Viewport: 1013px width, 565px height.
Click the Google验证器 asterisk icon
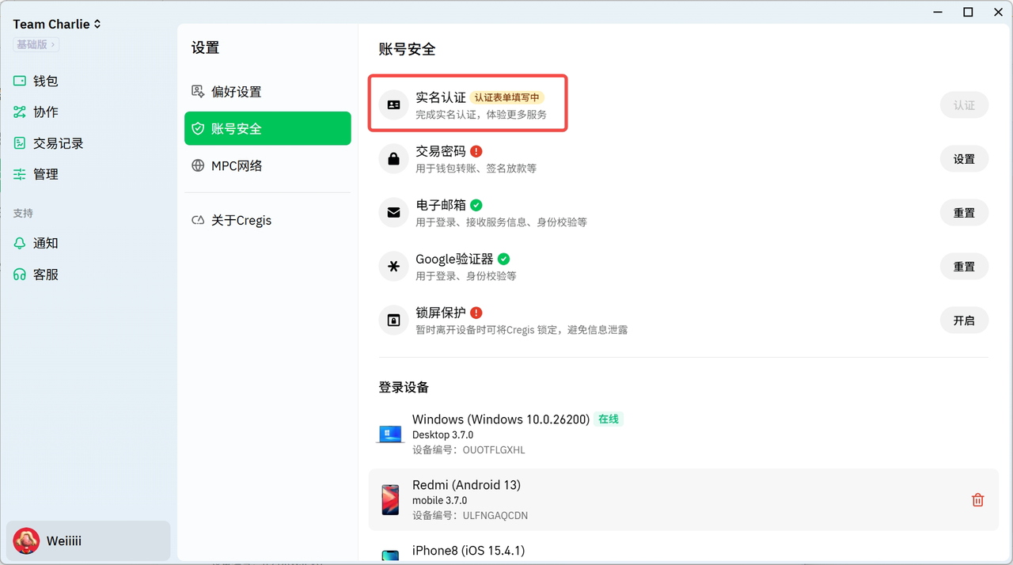(393, 267)
